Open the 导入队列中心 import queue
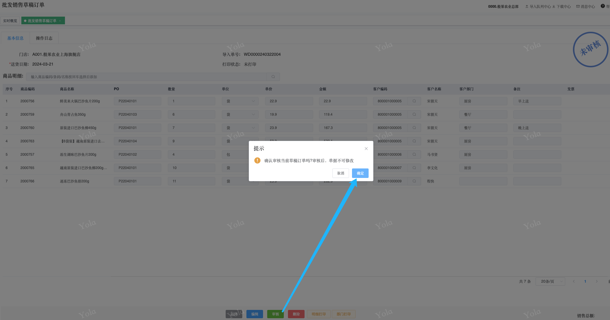 538,7
